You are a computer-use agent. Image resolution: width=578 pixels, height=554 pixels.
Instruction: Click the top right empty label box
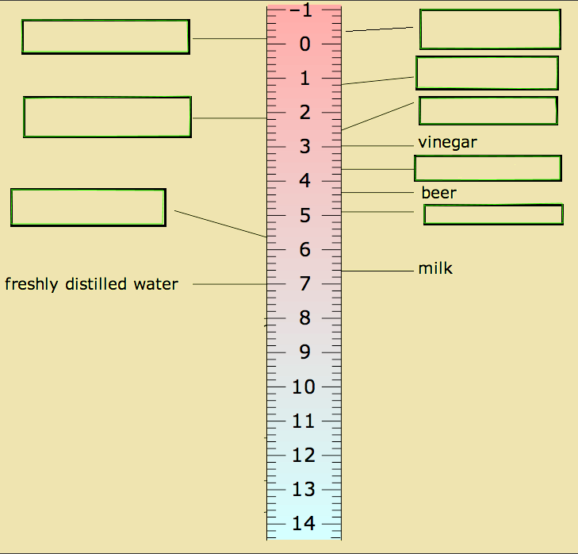pyautogui.click(x=490, y=29)
